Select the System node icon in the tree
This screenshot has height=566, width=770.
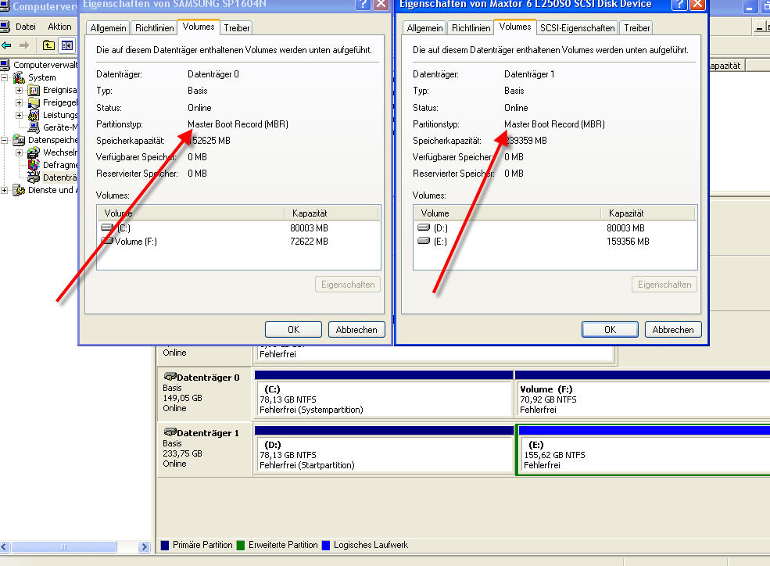(19, 77)
